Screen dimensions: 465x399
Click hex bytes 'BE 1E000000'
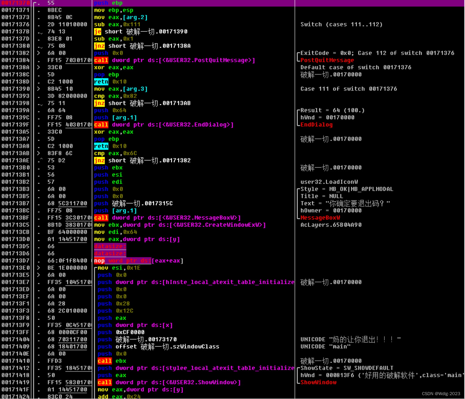click(x=67, y=268)
